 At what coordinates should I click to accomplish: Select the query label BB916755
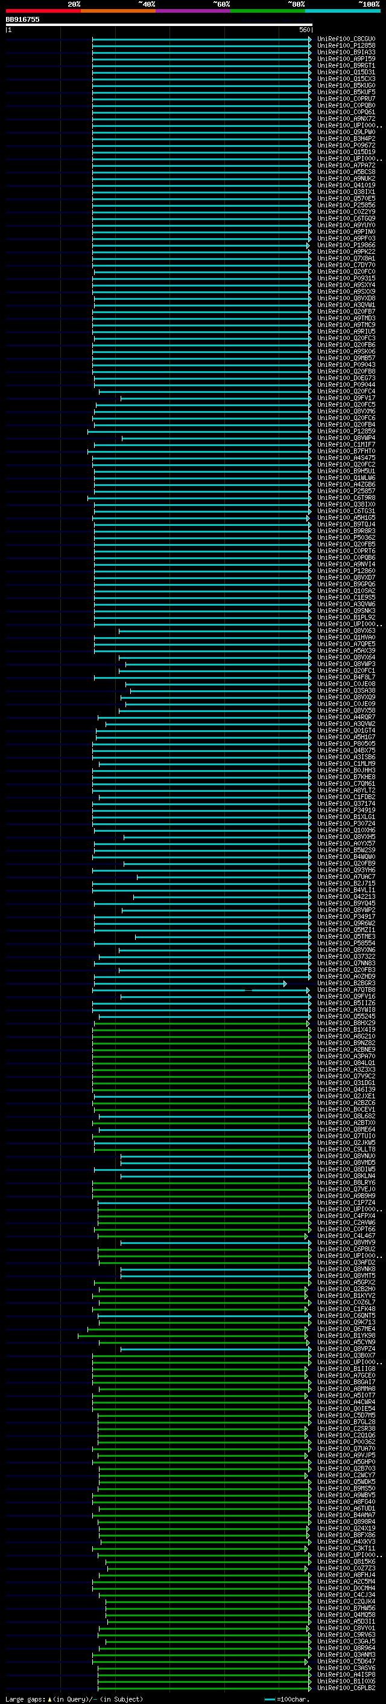[22, 19]
